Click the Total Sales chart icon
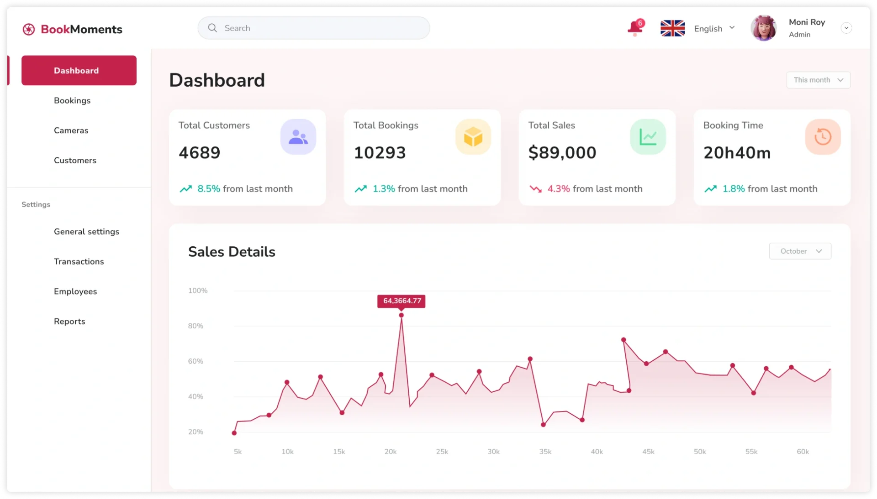Image resolution: width=877 pixels, height=499 pixels. click(648, 137)
